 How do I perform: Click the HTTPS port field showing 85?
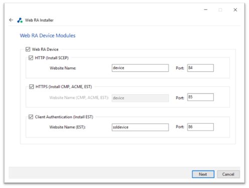point(200,97)
